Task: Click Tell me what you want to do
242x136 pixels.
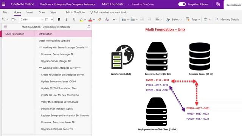Action: click(x=111, y=12)
